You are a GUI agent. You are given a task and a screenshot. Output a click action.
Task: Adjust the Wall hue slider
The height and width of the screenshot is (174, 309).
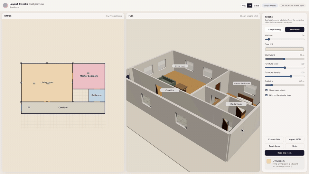coord(285,39)
